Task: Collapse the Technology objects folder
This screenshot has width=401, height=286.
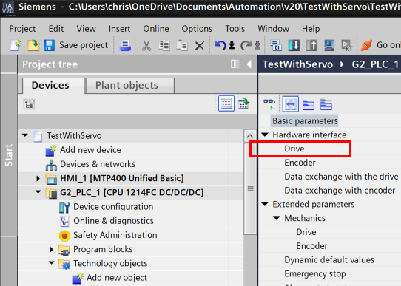Action: coord(51,263)
